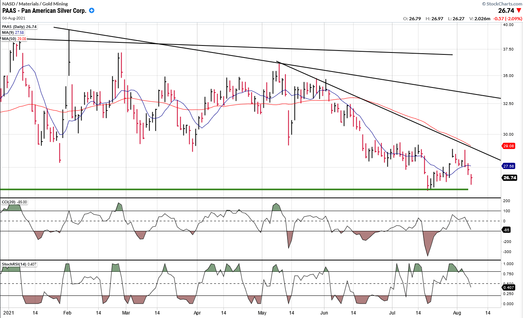
Task: Click the '0.250' level on the StochRSI axis
Action: coord(508,294)
